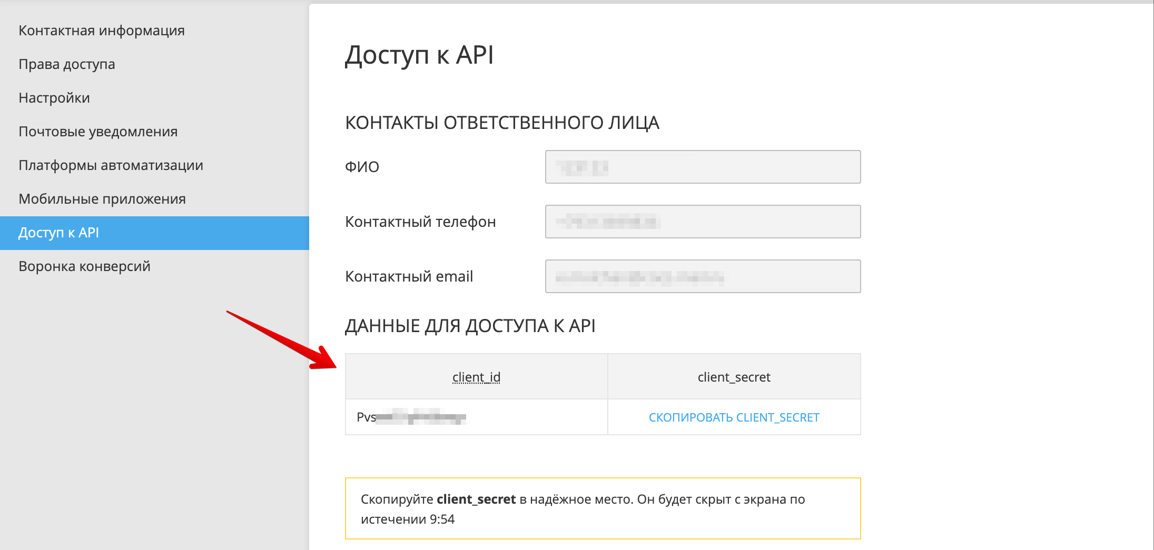Click the yellow client_secret warning notice
The width and height of the screenshot is (1154, 550).
click(x=603, y=508)
